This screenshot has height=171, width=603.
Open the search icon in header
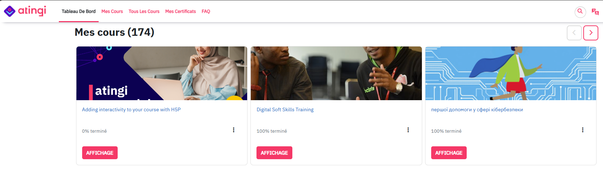[x=580, y=12]
